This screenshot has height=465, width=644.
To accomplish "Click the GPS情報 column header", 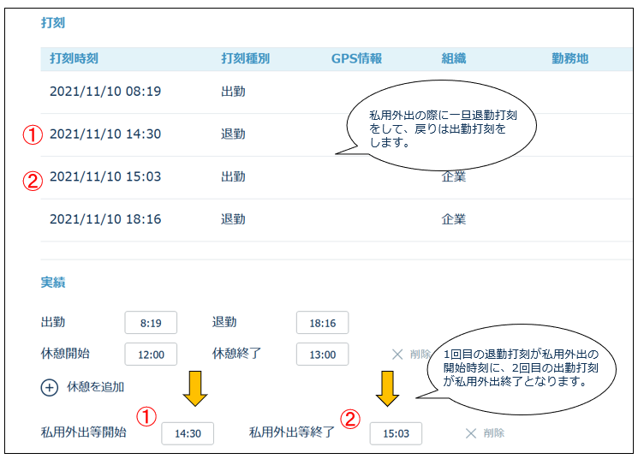I will 356,58.
